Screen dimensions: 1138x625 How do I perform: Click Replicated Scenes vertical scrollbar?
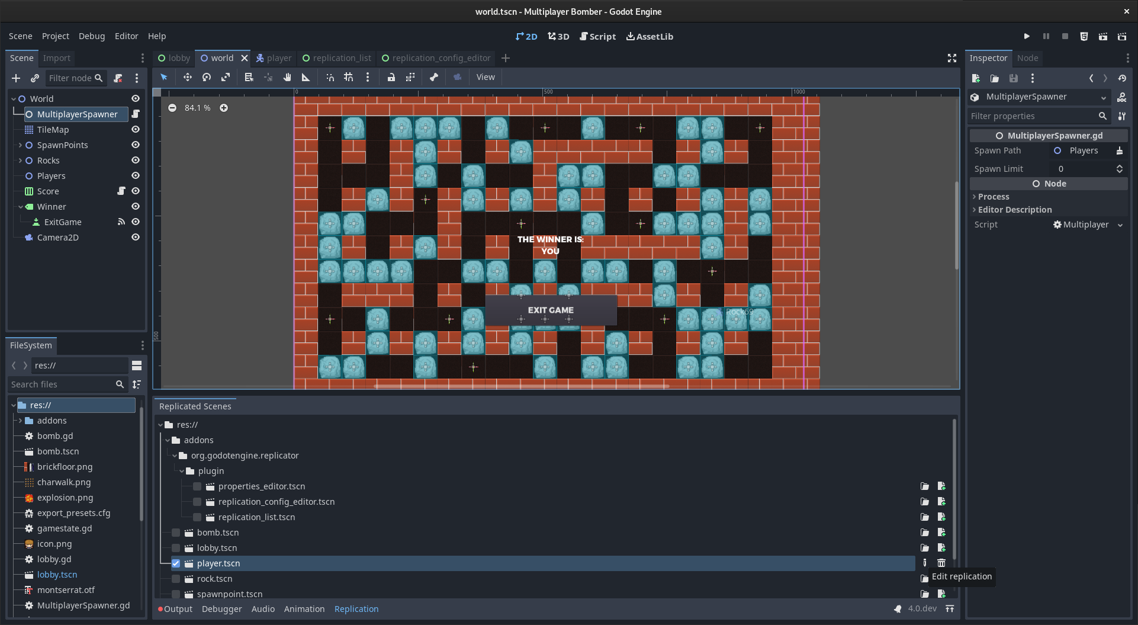tap(954, 490)
